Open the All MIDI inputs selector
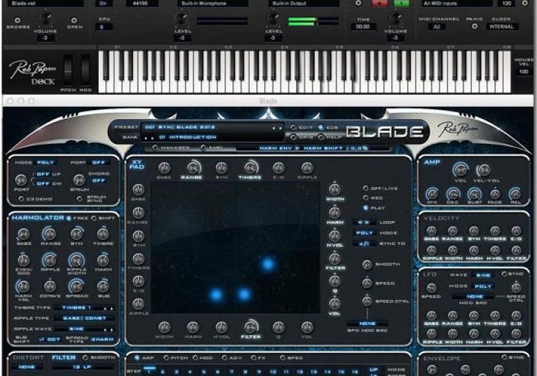Image resolution: width=537 pixels, height=376 pixels. point(457,3)
